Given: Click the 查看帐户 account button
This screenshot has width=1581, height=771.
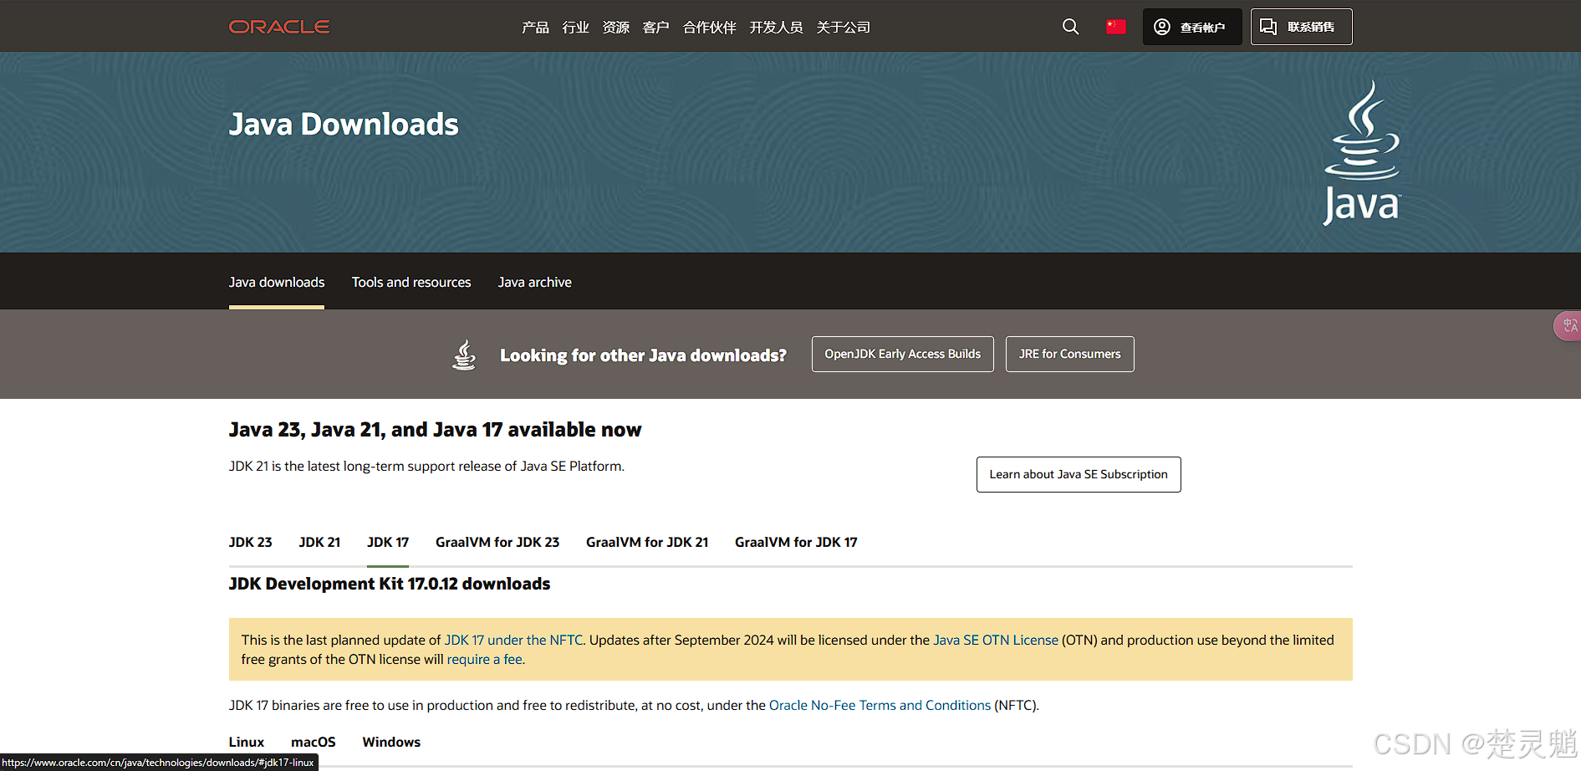Looking at the screenshot, I should [x=1192, y=27].
